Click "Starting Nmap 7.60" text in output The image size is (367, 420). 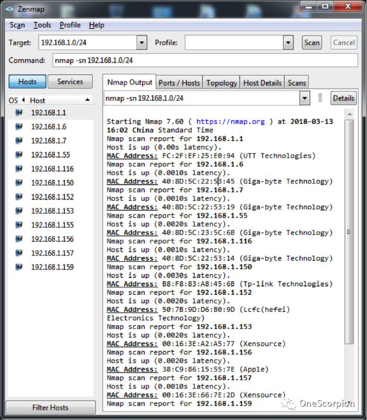[x=145, y=121]
